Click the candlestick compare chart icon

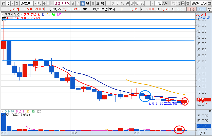(173, 3)
